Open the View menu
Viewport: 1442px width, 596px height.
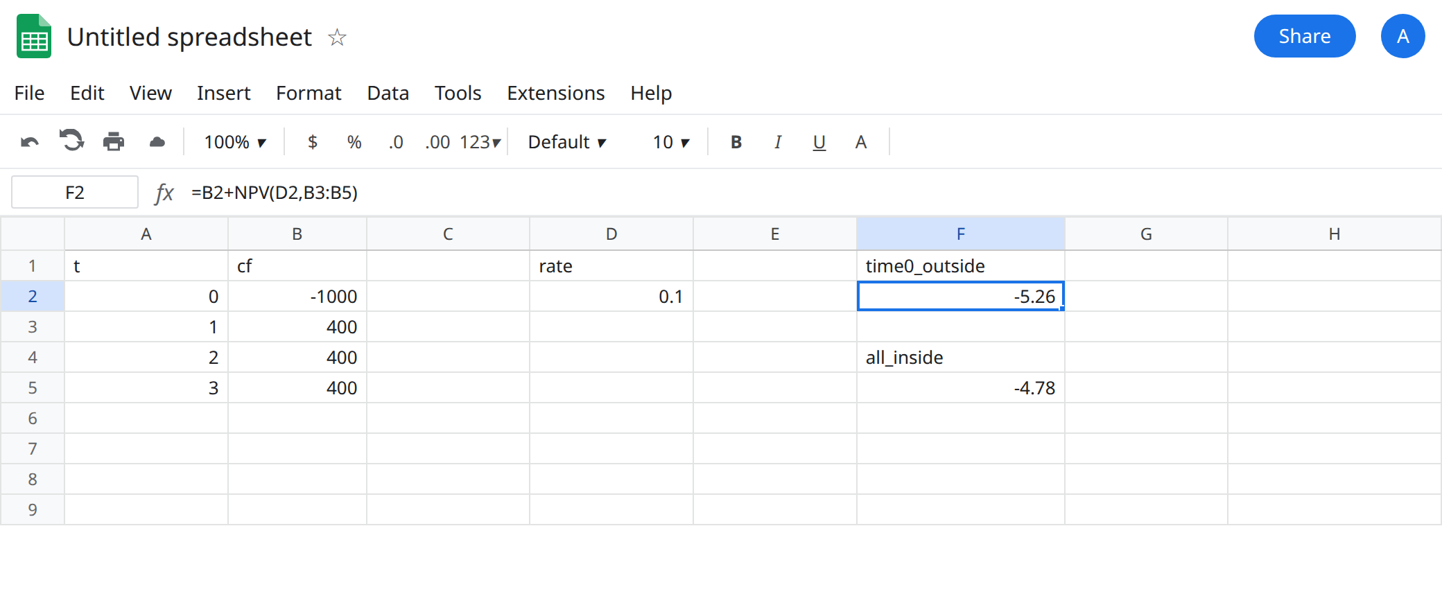150,93
